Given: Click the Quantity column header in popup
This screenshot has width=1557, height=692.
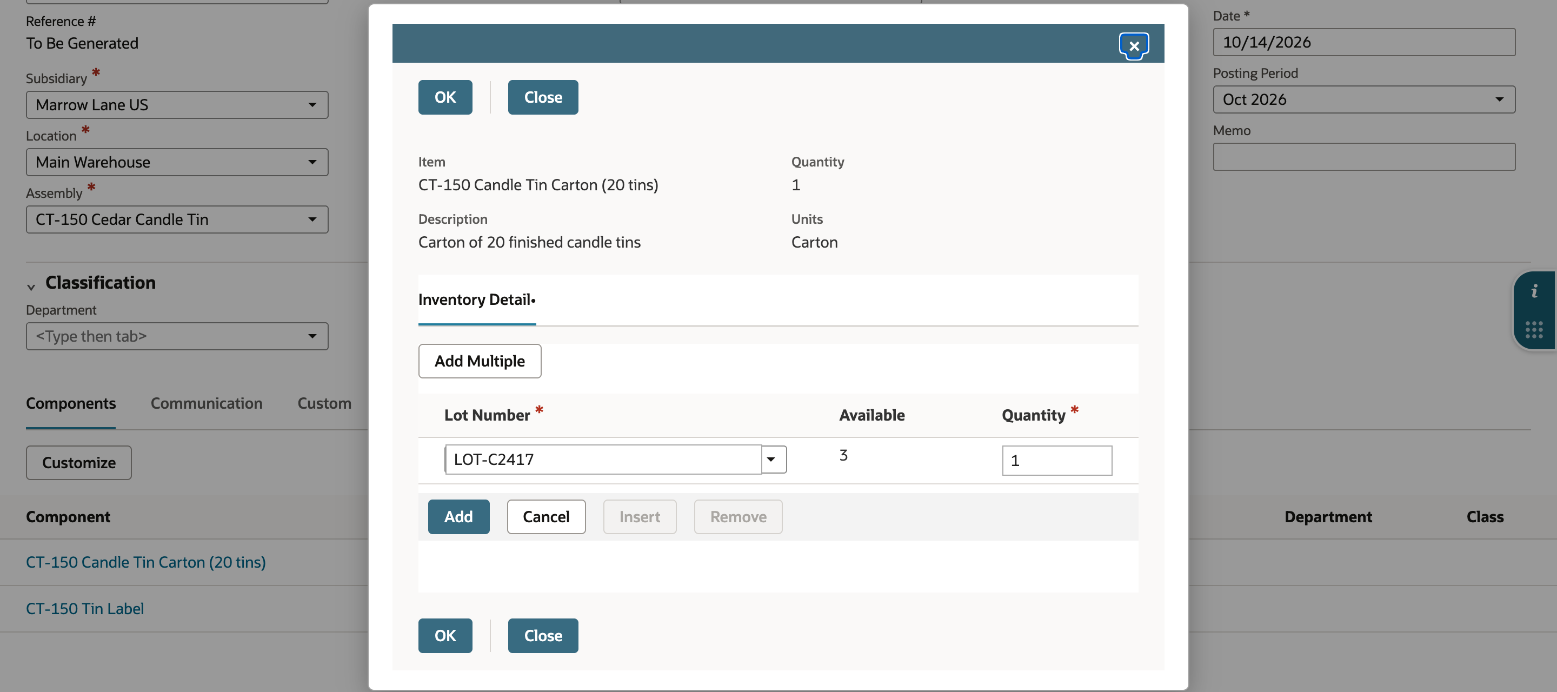Looking at the screenshot, I should (1034, 416).
